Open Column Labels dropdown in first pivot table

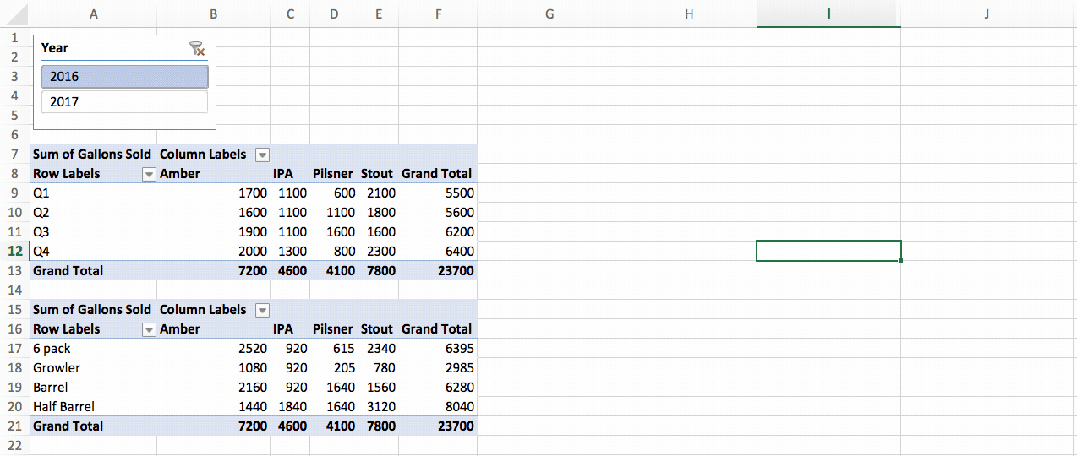pos(262,155)
